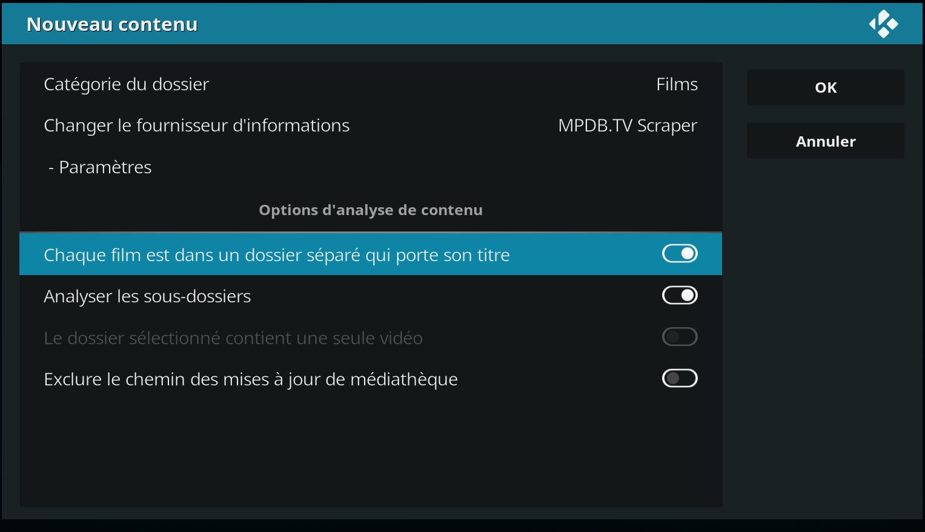This screenshot has height=532, width=925.
Task: Click the Annuler button
Action: [826, 141]
